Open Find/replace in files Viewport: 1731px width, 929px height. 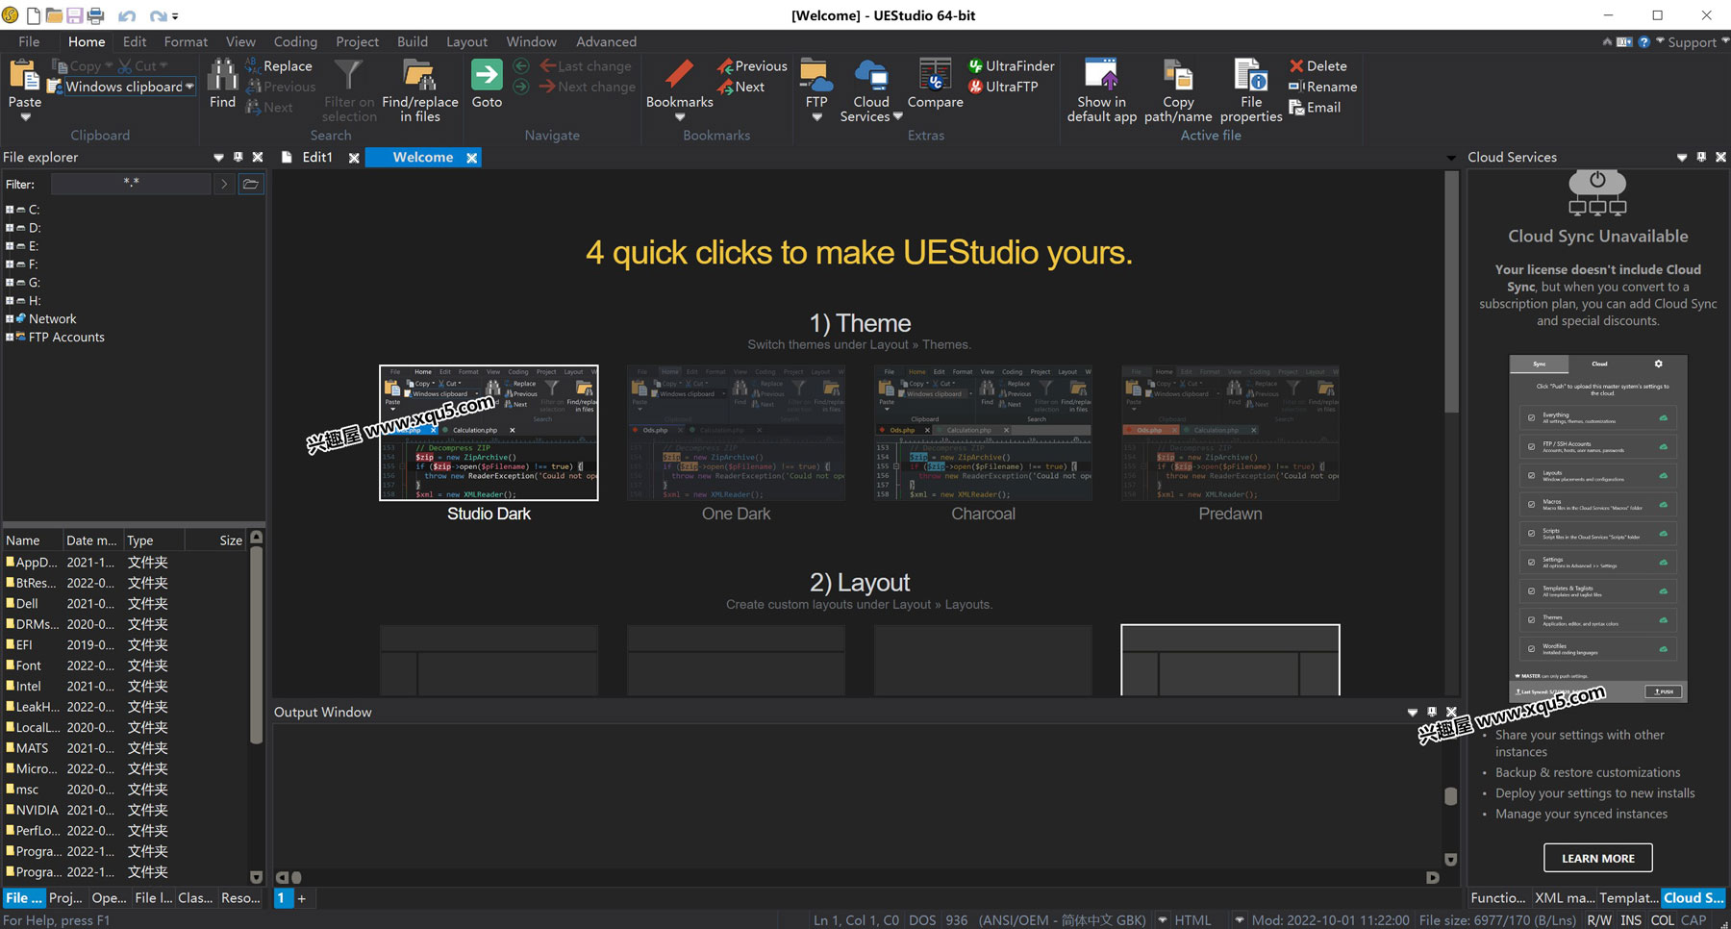[419, 90]
